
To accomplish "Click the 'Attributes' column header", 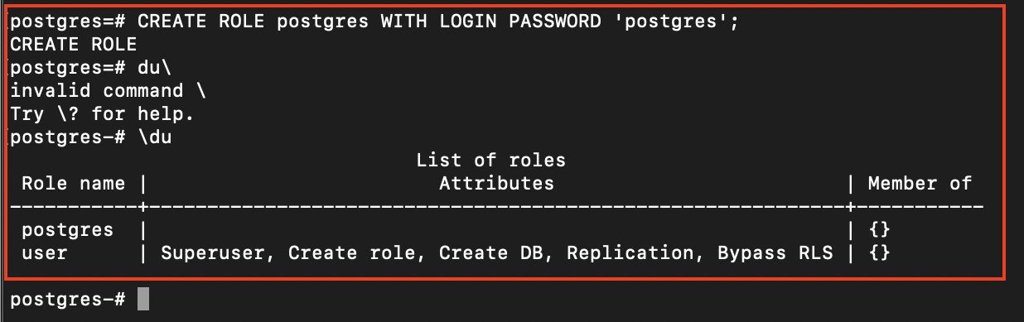I will click(496, 184).
